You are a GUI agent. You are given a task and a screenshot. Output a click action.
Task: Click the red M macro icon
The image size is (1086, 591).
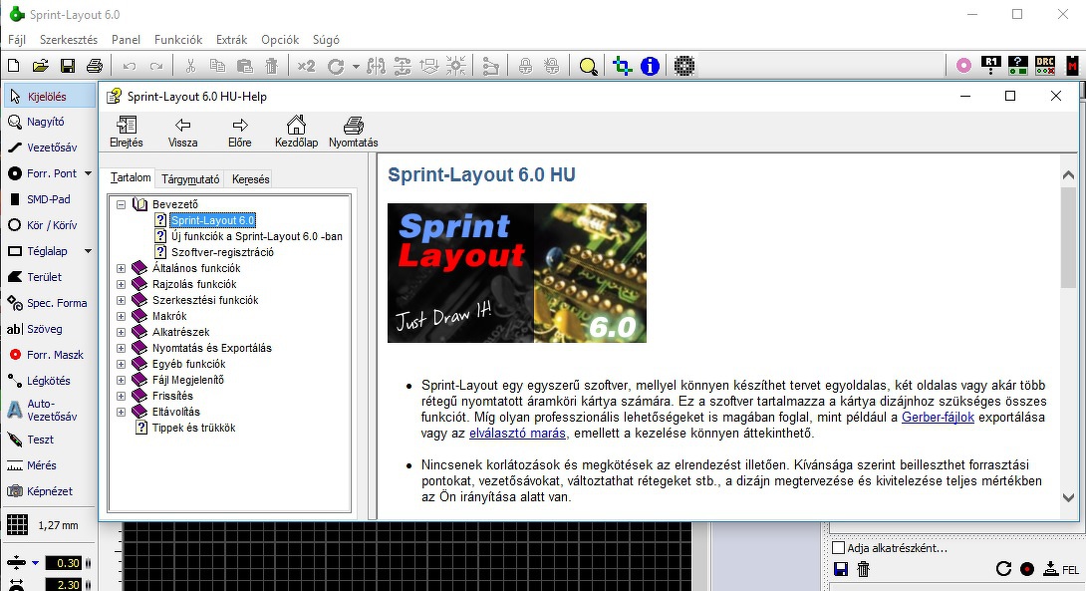tap(1072, 66)
